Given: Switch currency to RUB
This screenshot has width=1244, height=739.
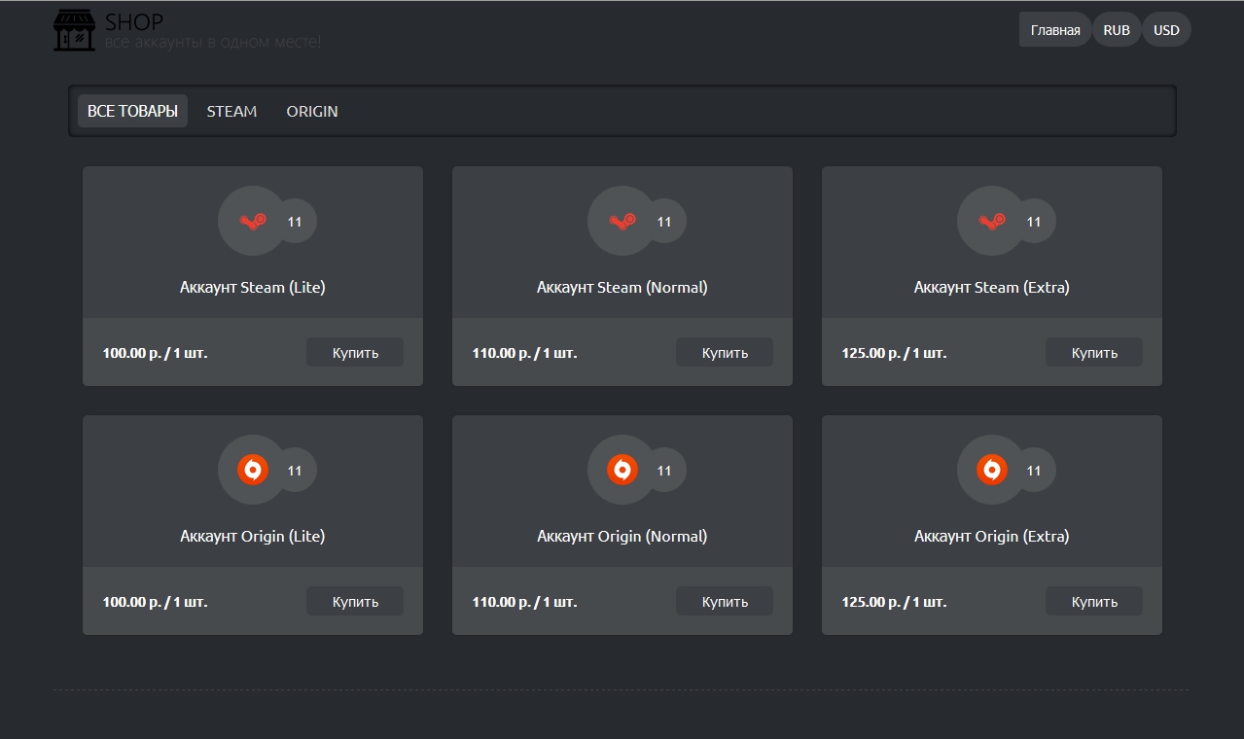Looking at the screenshot, I should tap(1117, 30).
